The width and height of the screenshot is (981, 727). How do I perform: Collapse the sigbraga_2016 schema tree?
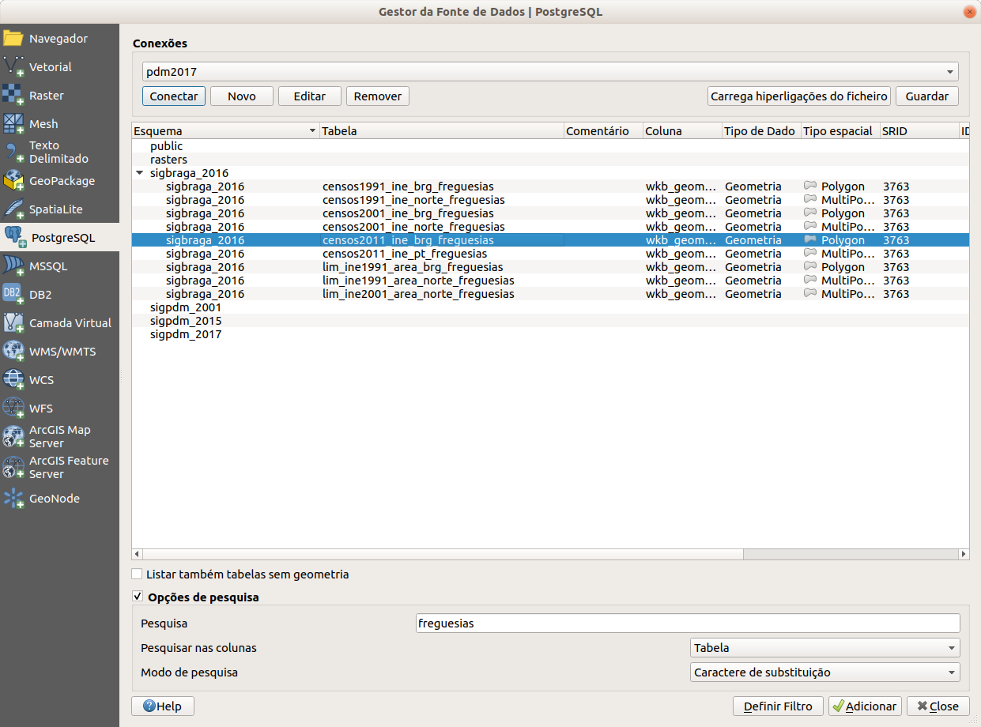(x=140, y=173)
